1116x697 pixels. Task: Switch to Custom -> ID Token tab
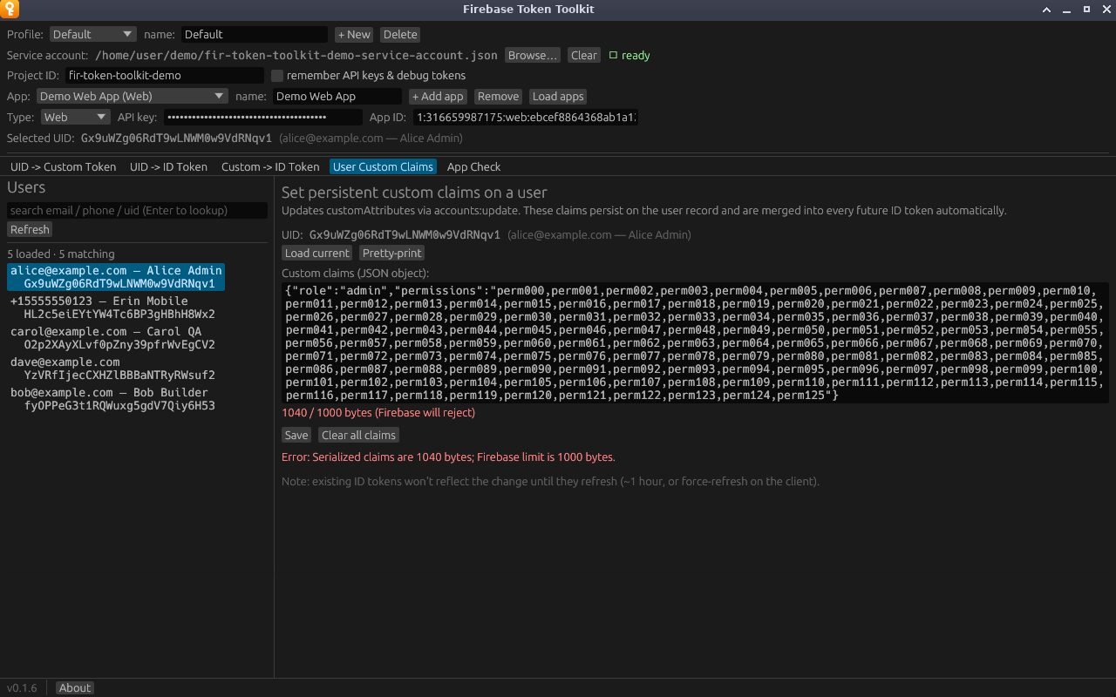[270, 166]
